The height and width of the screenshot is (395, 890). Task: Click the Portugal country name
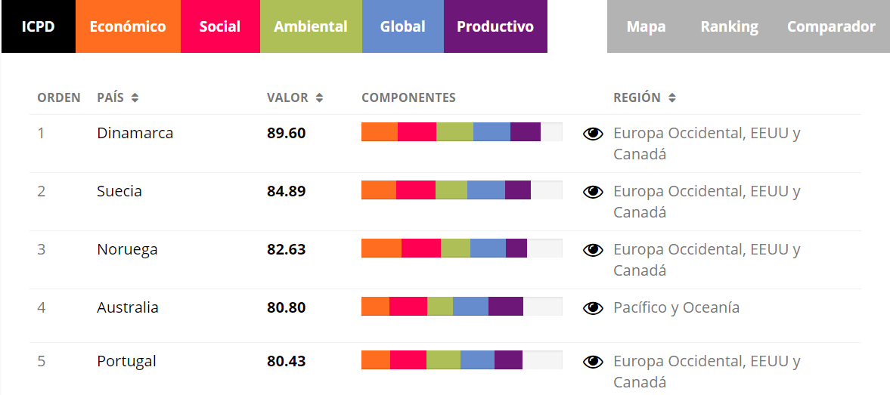pos(126,362)
